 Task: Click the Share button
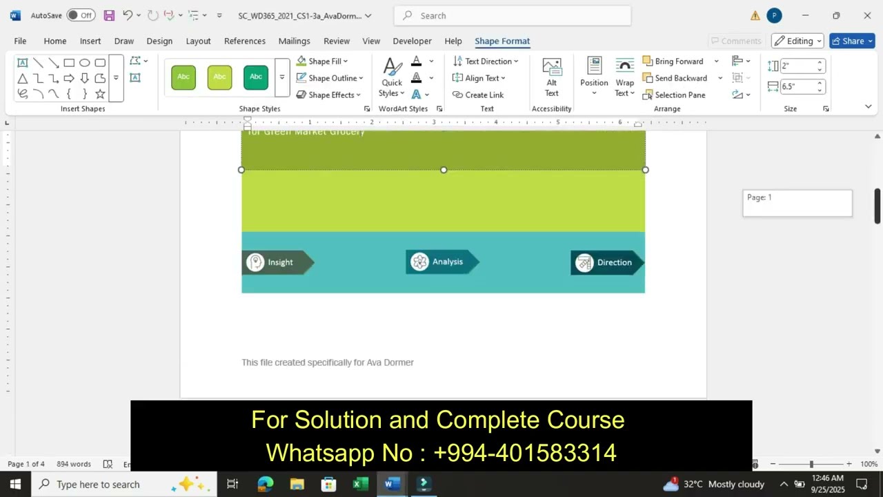coord(852,41)
